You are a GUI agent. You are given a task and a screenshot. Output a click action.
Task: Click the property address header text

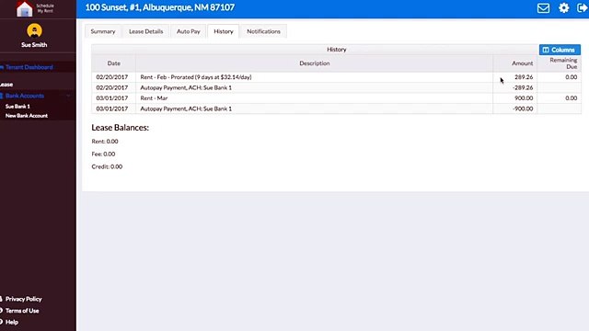pos(159,7)
